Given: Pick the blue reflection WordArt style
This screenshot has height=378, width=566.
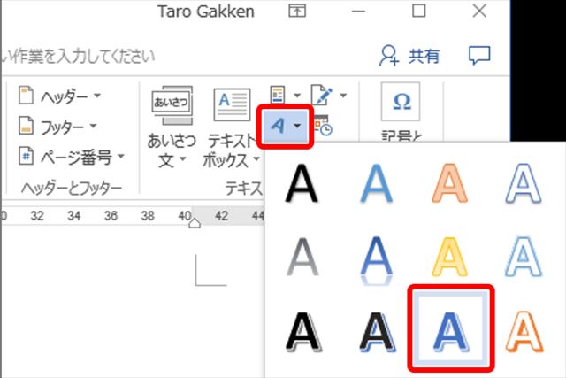Looking at the screenshot, I should pos(377,259).
